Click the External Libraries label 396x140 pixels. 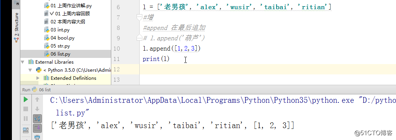[54, 62]
